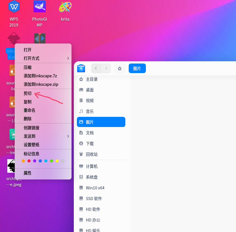Go back with the left arrow button

click(x=96, y=68)
